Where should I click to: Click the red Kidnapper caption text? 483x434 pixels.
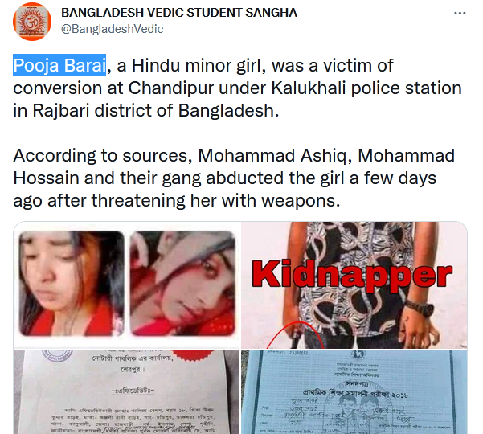click(x=352, y=275)
